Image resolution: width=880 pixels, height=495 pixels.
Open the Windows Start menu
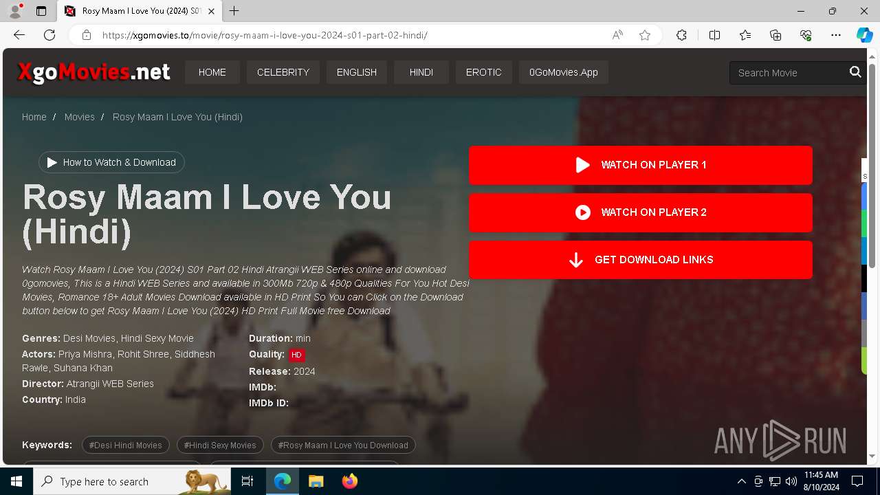coord(16,481)
